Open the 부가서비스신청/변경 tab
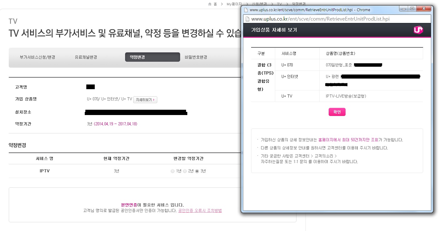The width and height of the screenshot is (440, 231). [x=38, y=57]
